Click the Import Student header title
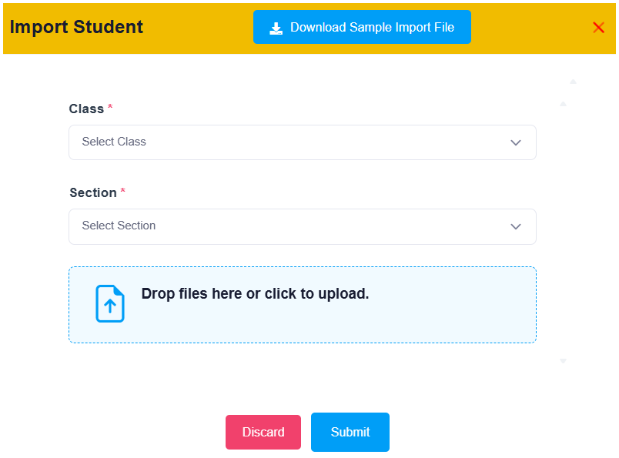 (x=76, y=27)
